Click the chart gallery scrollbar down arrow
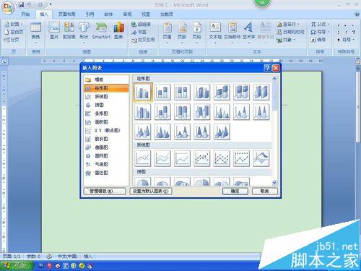 pos(274,183)
